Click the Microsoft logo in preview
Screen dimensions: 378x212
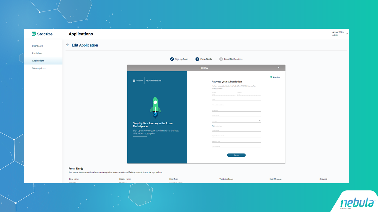tap(138, 81)
